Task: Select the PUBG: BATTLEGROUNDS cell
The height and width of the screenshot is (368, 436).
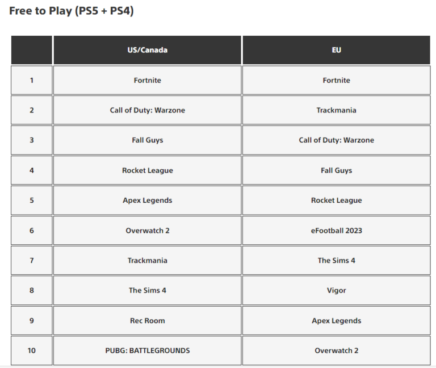Action: point(148,350)
